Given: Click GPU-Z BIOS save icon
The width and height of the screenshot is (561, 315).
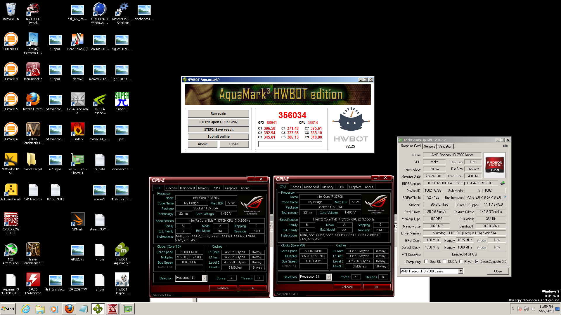Looking at the screenshot, I should pos(503,183).
